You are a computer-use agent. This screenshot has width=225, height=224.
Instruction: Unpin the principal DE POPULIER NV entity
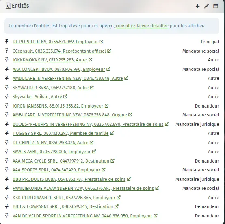[7, 41]
